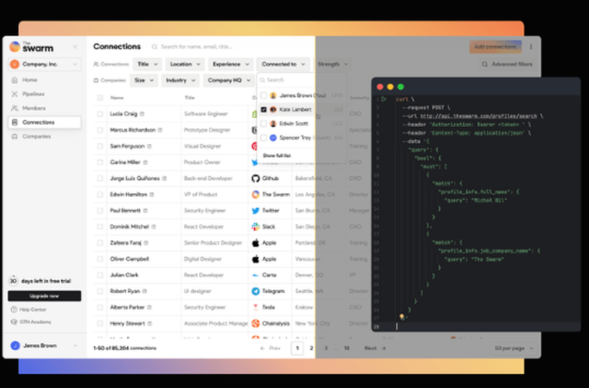Click the note icon beside Edwin Hamilton
The width and height of the screenshot is (589, 388).
(152, 194)
